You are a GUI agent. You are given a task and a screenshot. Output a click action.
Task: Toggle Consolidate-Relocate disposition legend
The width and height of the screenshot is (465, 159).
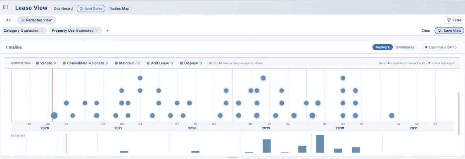85,63
